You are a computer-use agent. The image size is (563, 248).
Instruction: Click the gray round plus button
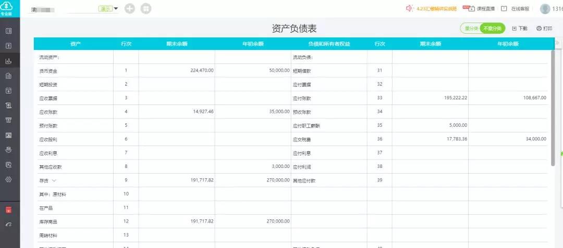pos(130,9)
